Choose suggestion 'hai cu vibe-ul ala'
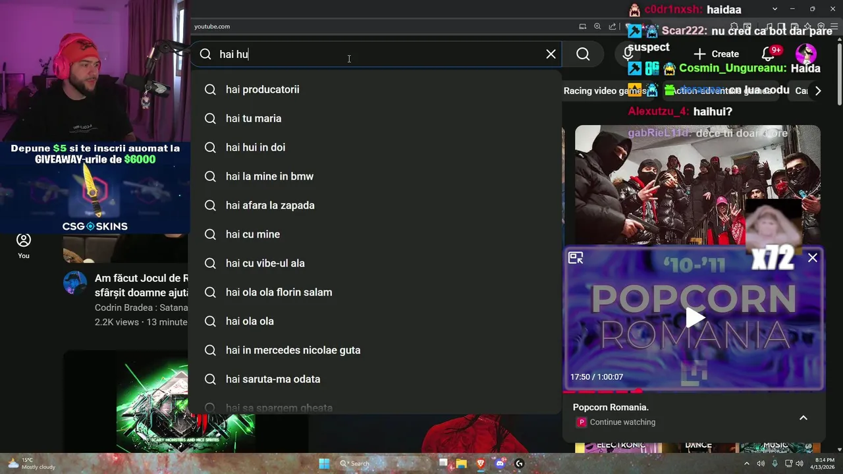Screen dimensions: 843x474 [x=375, y=263]
